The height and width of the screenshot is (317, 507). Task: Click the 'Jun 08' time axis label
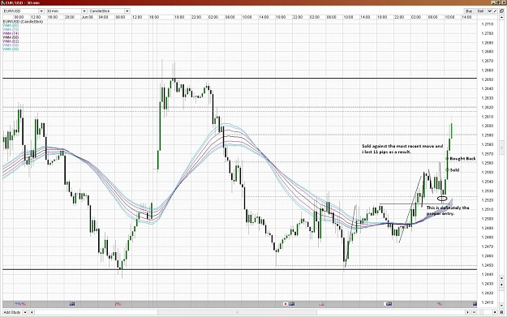pos(88,17)
